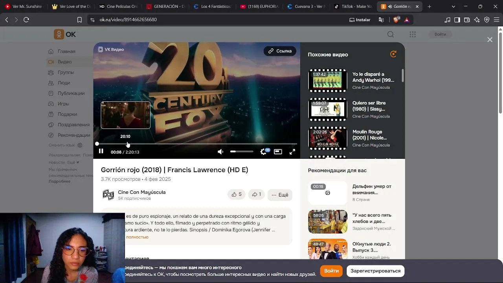Open the Brave VPN shield icon
Screen dimensions: 503x283
point(486,20)
